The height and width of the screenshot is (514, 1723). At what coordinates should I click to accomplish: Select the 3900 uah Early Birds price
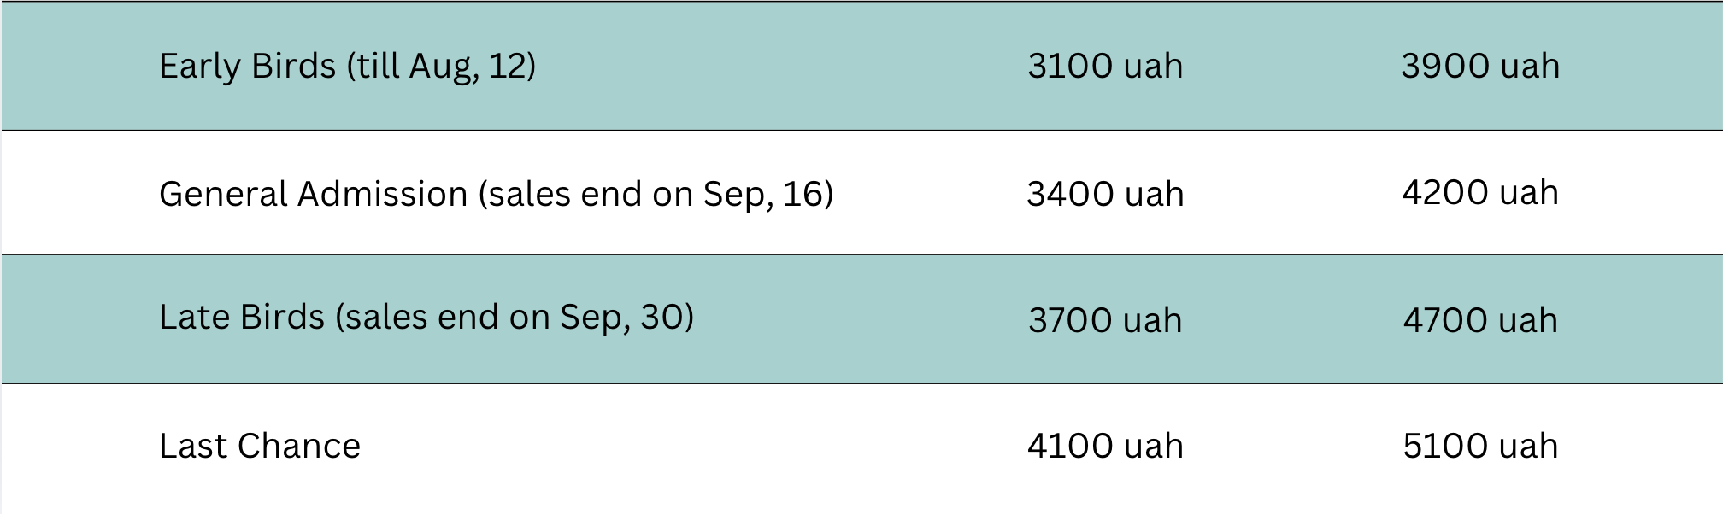point(1480,67)
